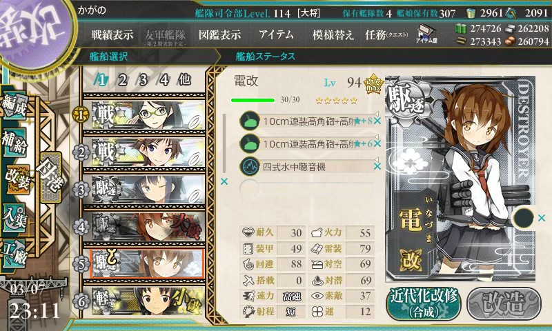Open the 図鑑表示 menu

(219, 34)
